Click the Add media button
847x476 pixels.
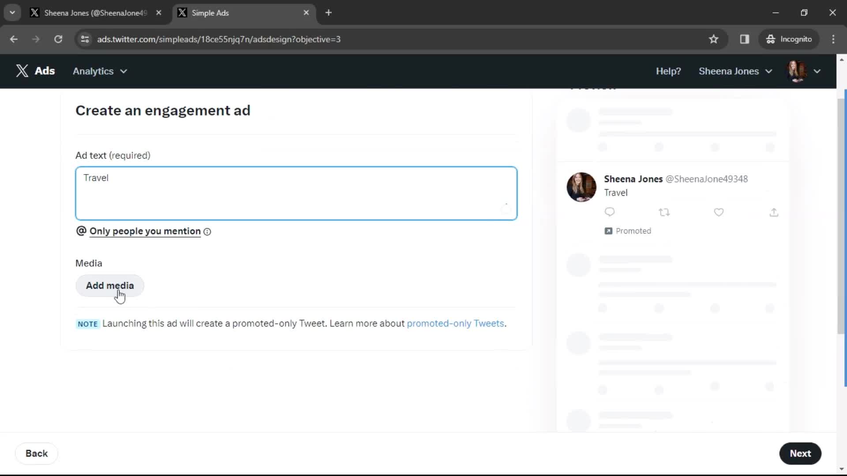coord(110,285)
